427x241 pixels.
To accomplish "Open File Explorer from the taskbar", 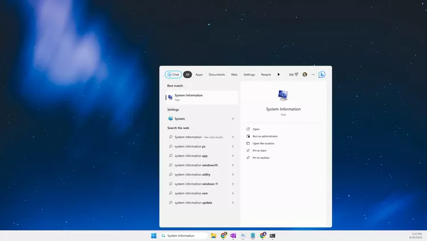I will (213, 235).
